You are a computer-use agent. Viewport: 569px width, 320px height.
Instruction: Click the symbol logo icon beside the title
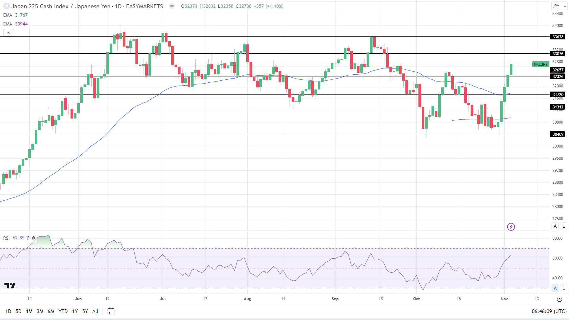pyautogui.click(x=6, y=6)
